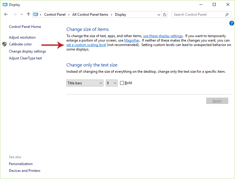Screen dimensions: 235x179
Task: Open Devices and Printers link
Action: click(x=25, y=171)
